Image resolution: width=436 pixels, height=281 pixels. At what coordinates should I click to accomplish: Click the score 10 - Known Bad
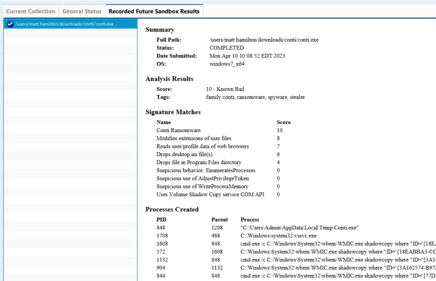225,89
